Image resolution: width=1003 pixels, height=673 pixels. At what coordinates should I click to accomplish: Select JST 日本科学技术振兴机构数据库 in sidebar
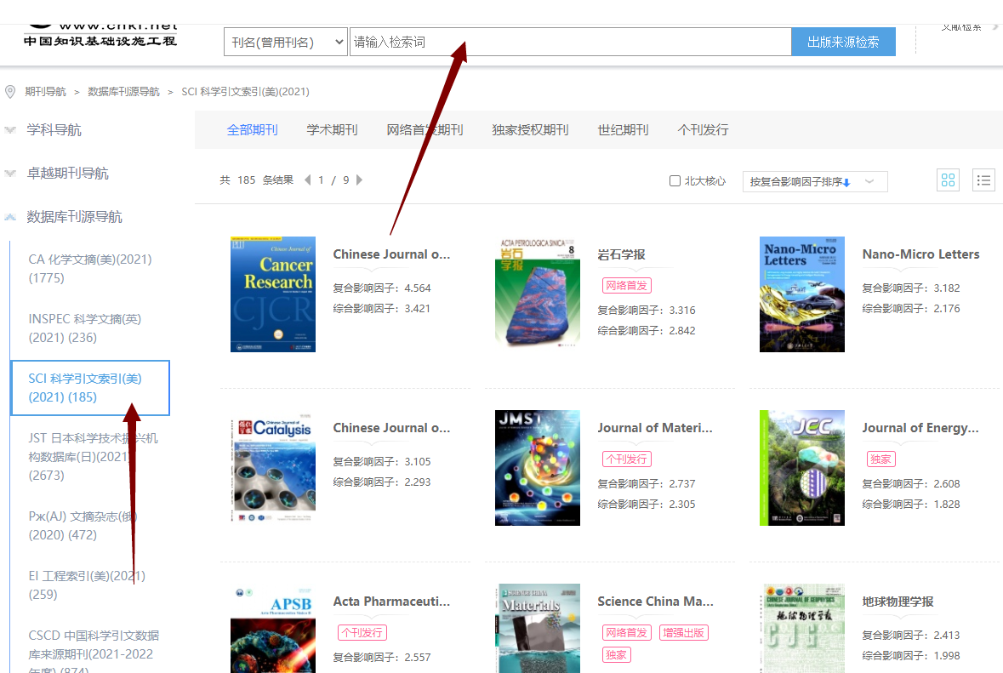[x=94, y=457]
